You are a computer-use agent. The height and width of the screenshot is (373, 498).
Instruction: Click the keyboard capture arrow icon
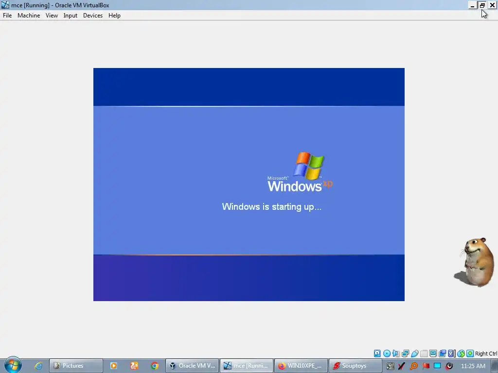tap(470, 354)
